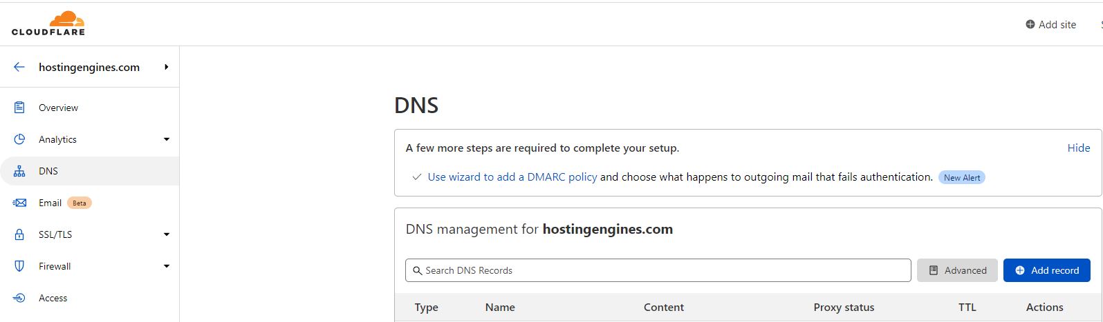
Task: Click the DNS network icon in sidebar
Action: [19, 171]
